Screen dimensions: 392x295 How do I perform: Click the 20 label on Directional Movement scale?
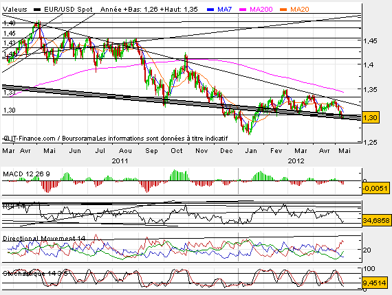367,250
